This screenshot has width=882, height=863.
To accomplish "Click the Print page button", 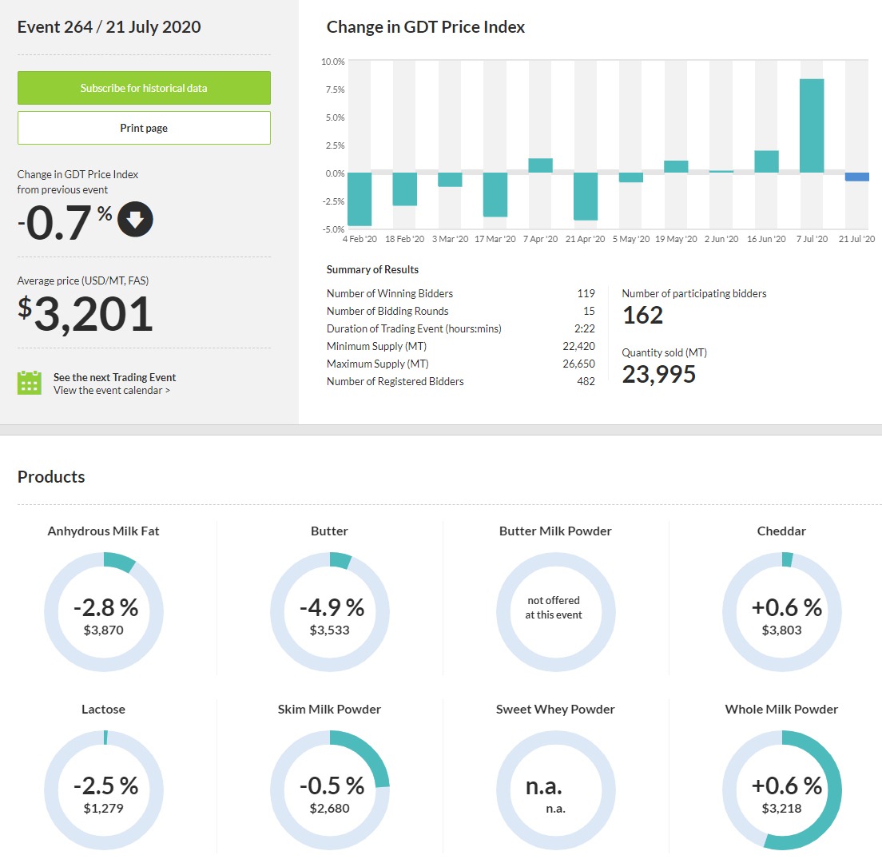I will pos(144,128).
